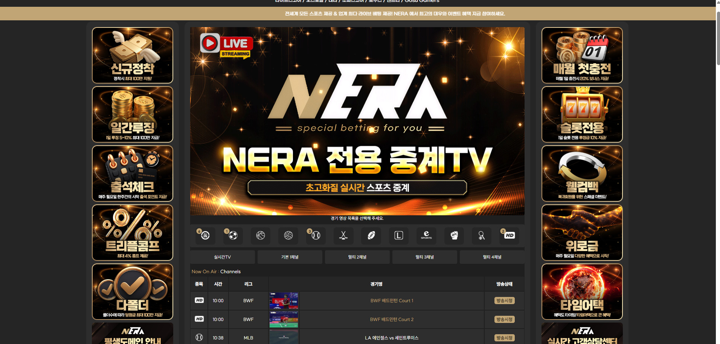Click the Live Streaming play logo
Image resolution: width=720 pixels, height=344 pixels.
[226, 46]
